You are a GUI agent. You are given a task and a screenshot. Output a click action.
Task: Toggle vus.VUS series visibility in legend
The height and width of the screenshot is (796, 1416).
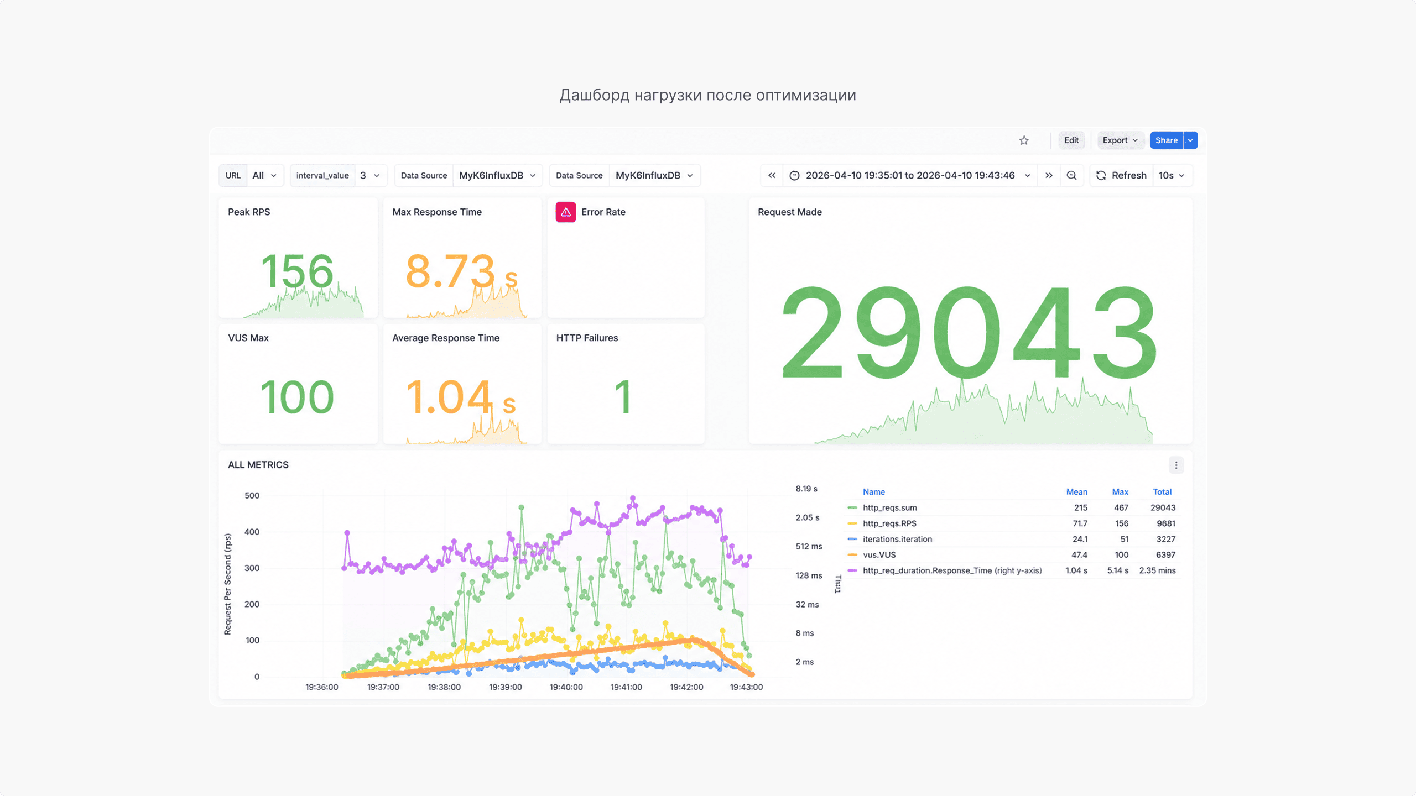(x=879, y=554)
